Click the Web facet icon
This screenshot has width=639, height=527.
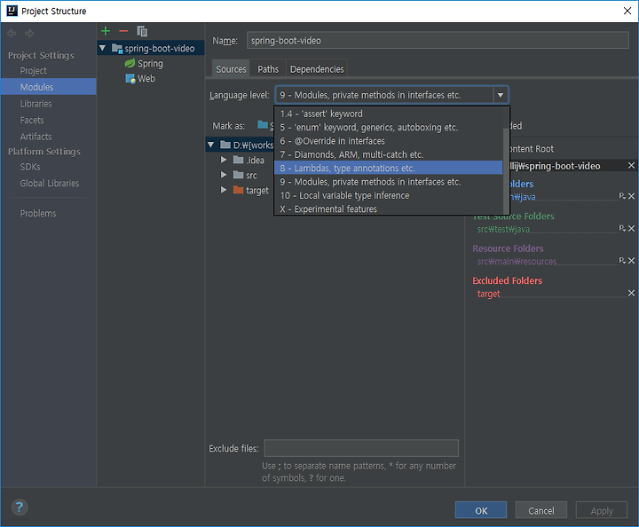130,79
